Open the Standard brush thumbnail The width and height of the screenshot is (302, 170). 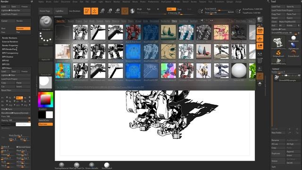46,23
